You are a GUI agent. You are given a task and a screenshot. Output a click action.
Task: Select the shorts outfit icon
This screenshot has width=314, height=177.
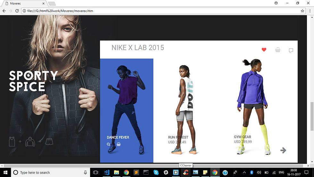[49, 141]
